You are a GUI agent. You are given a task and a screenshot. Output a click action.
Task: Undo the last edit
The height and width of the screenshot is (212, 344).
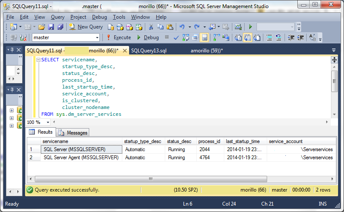coord(182,27)
